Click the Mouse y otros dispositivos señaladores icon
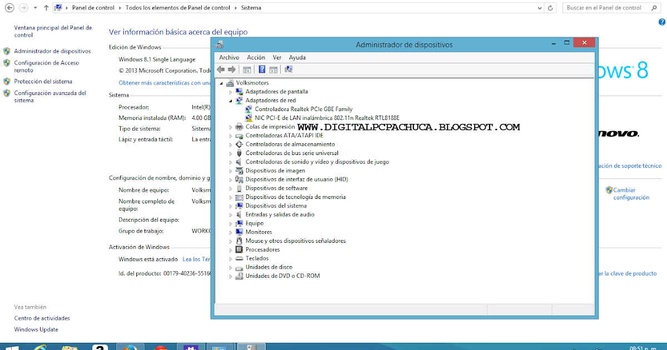The height and width of the screenshot is (350, 667). [x=240, y=241]
